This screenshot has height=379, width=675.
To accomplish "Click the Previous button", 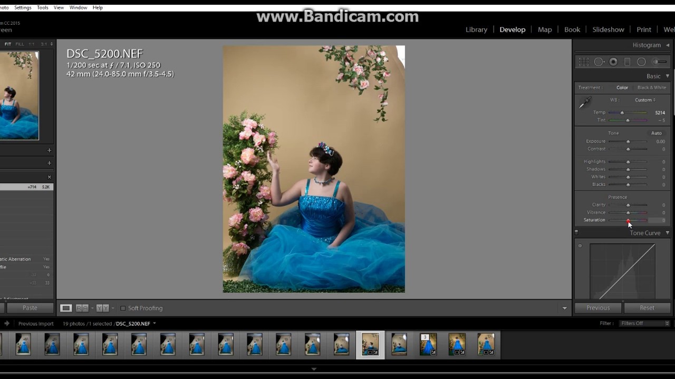I will tap(598, 308).
